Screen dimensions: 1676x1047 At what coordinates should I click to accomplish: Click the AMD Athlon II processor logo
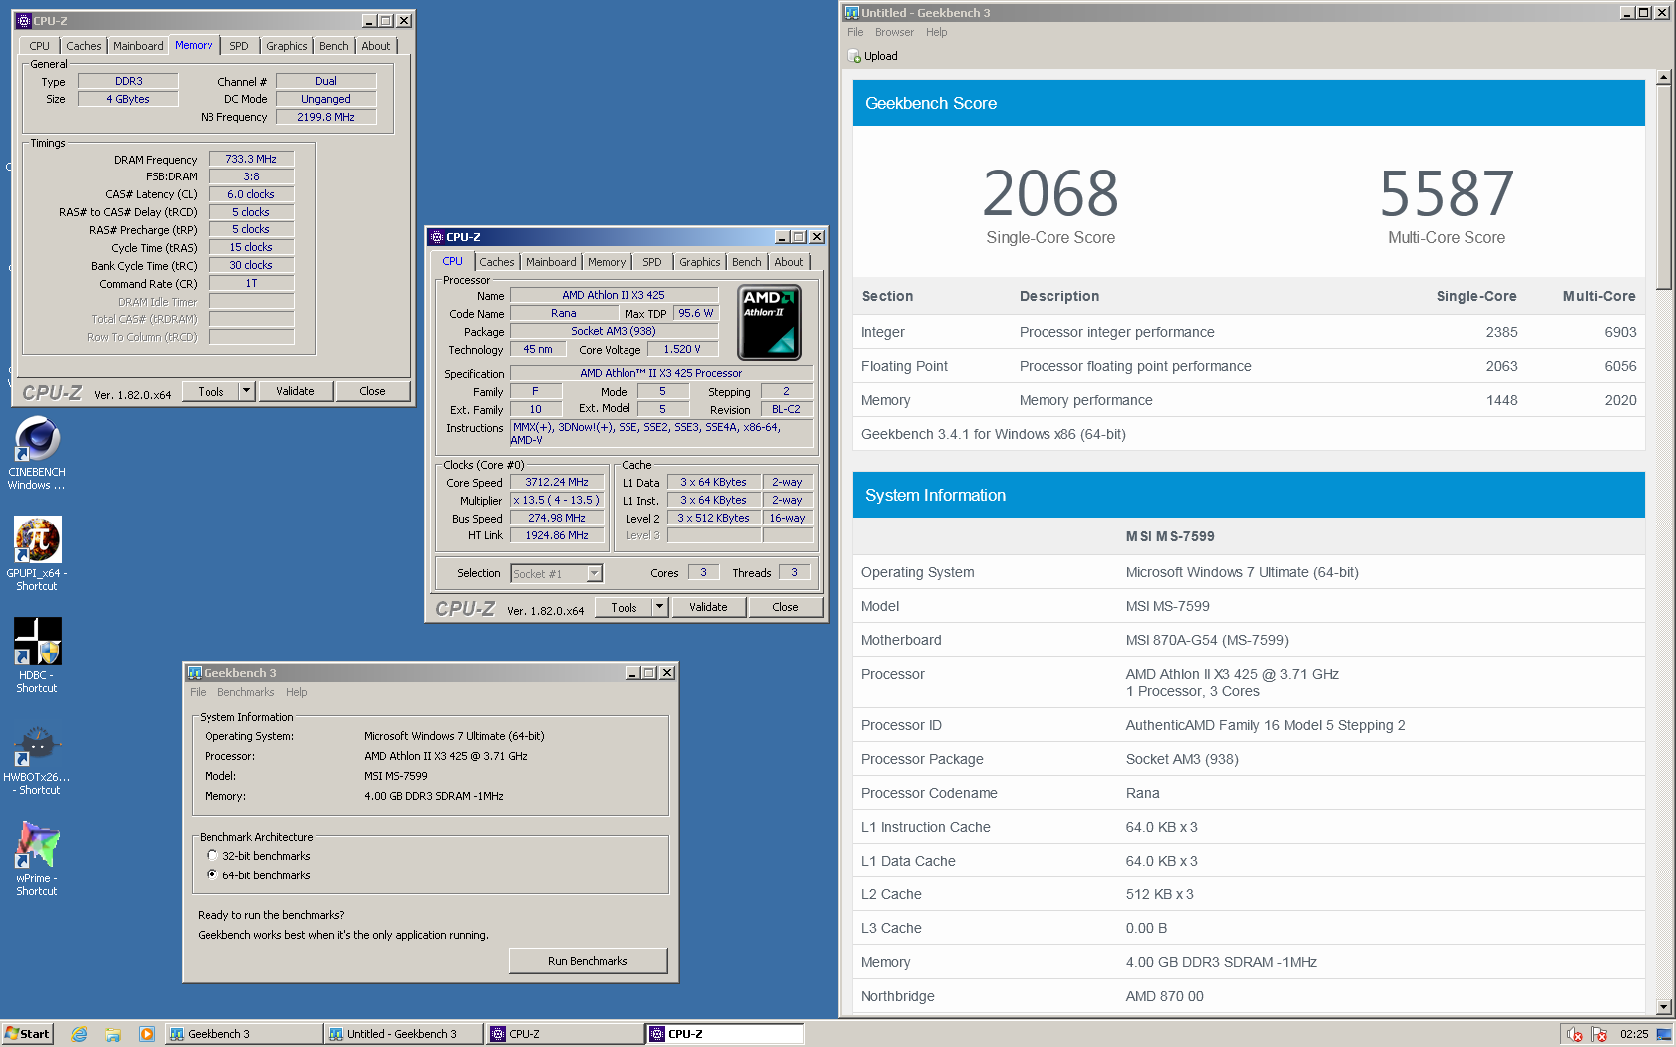coord(769,322)
